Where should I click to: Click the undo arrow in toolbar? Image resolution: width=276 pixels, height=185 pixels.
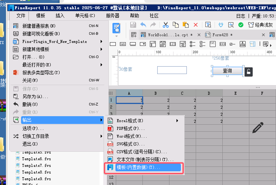143,25
